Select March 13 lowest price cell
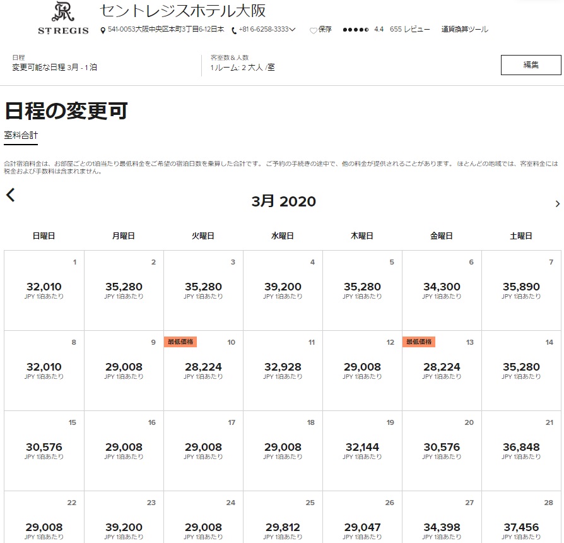 coord(442,371)
